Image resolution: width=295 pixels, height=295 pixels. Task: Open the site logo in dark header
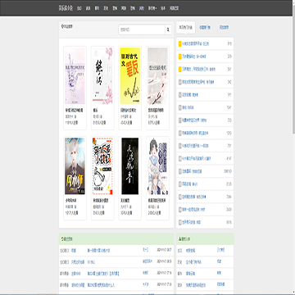point(66,8)
